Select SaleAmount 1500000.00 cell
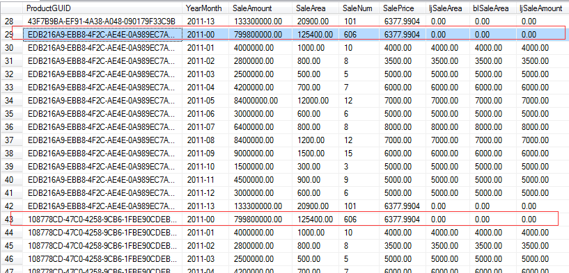 tap(260, 167)
